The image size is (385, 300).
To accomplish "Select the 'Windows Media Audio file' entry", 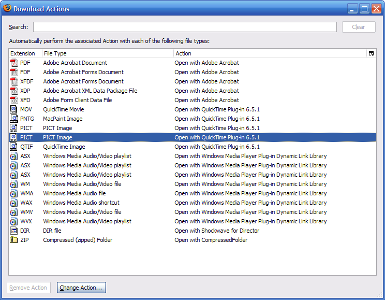I will click(75, 194).
